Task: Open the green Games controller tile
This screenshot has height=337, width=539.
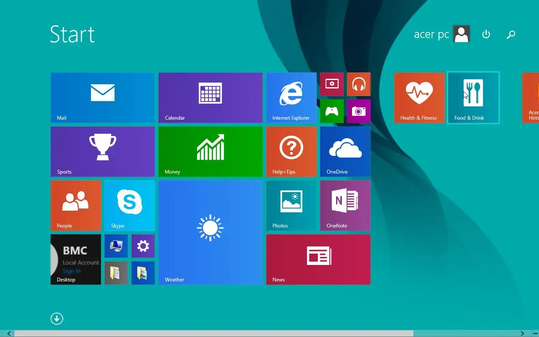Action: tap(332, 111)
